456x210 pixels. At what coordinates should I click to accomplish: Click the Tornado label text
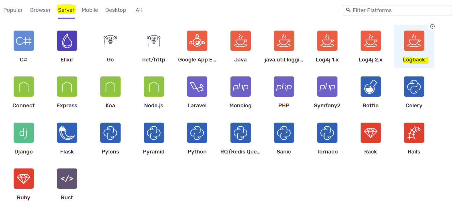coord(327,152)
